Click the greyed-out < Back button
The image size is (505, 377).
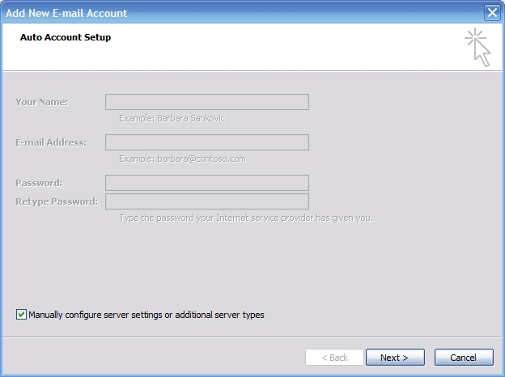coord(334,357)
